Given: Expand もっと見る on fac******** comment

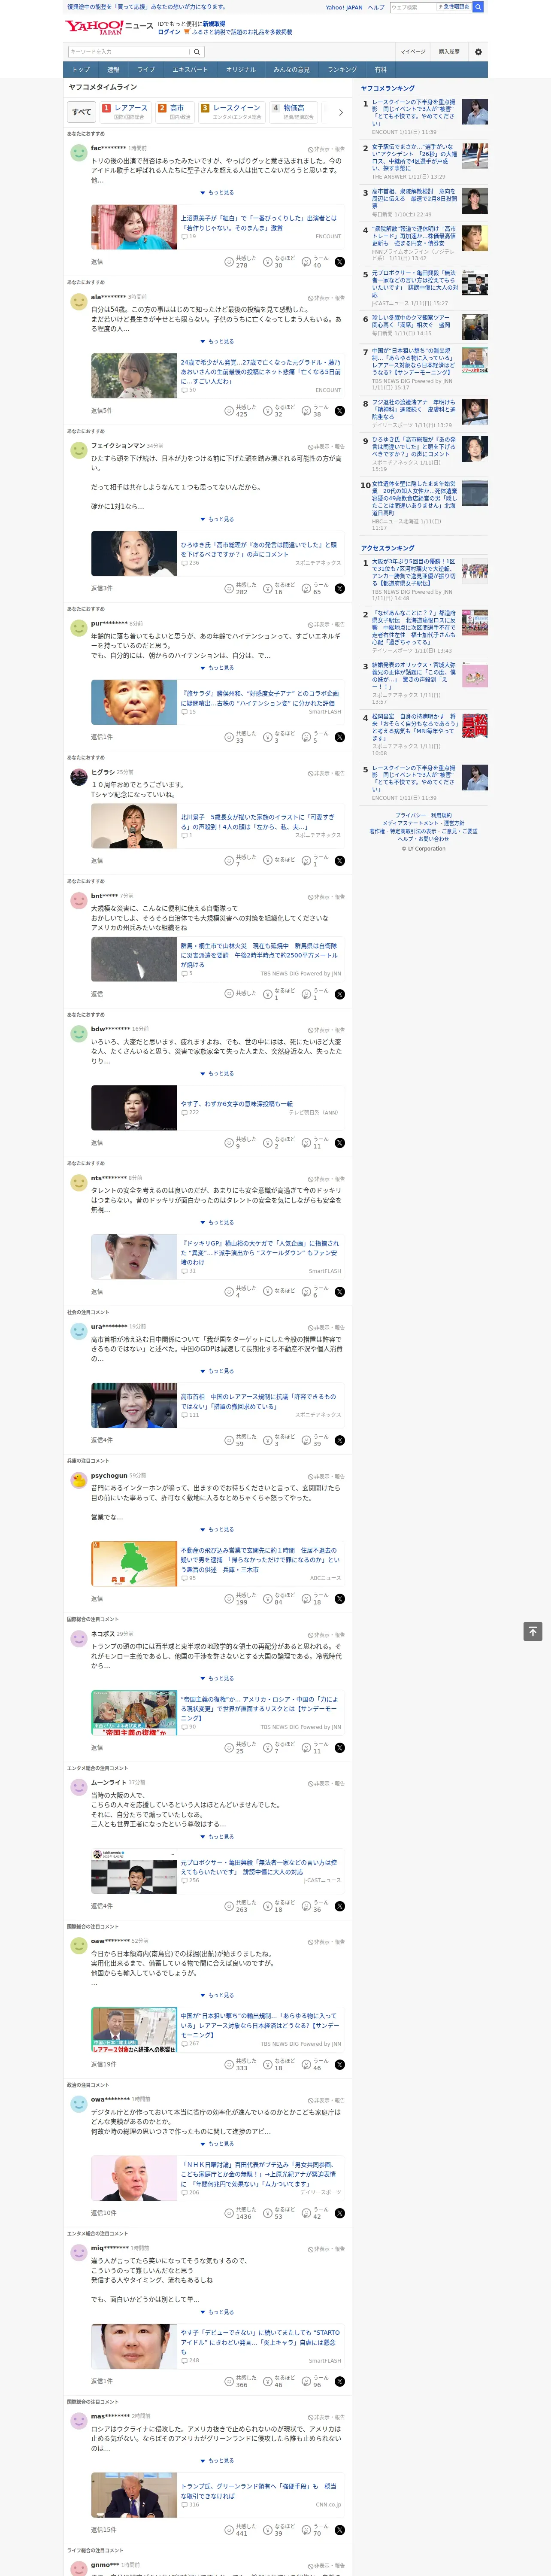Looking at the screenshot, I should (x=217, y=193).
